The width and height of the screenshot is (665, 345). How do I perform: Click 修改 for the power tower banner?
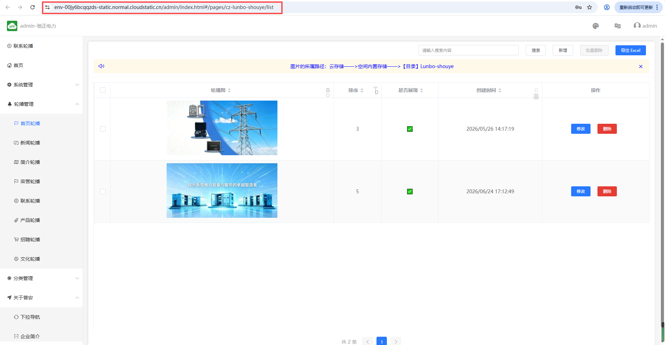580,129
